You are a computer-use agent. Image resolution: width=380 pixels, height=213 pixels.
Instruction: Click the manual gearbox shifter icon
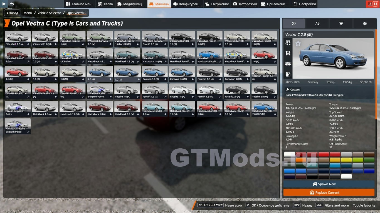click(288, 53)
